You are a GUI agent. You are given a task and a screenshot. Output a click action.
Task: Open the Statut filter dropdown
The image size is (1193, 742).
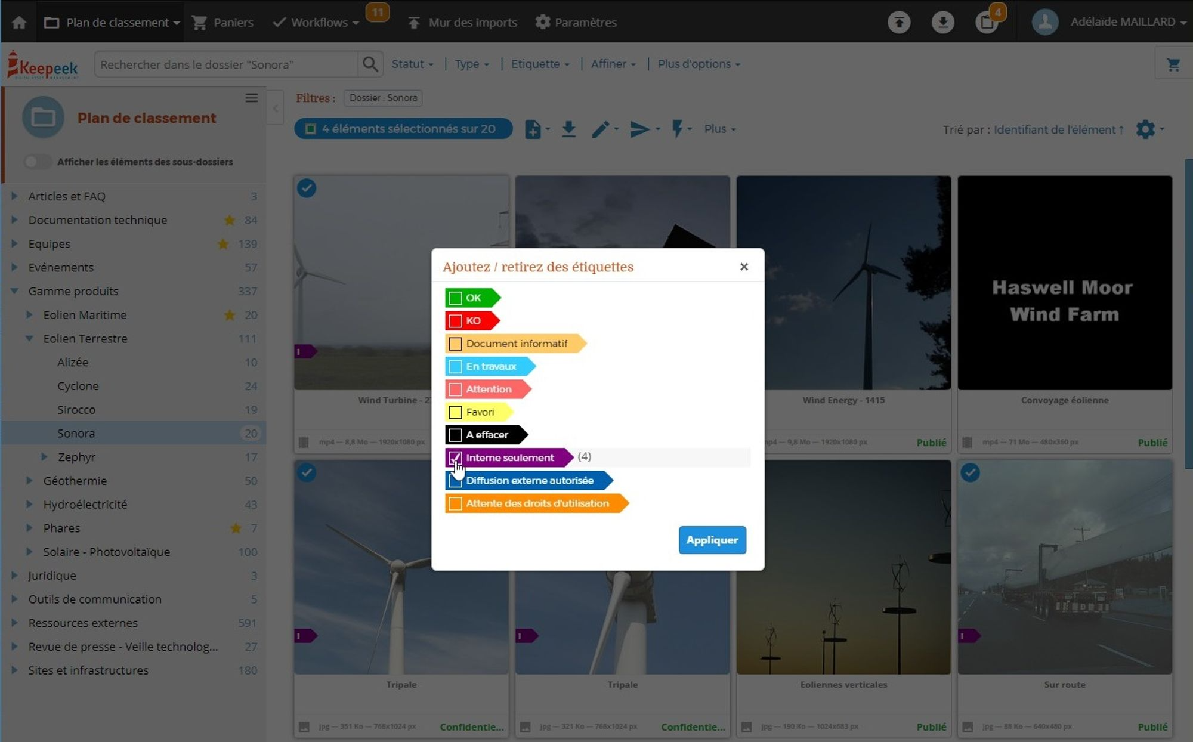[412, 64]
